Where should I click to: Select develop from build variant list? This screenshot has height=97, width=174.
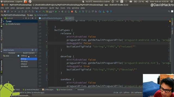pyautogui.click(x=24, y=61)
